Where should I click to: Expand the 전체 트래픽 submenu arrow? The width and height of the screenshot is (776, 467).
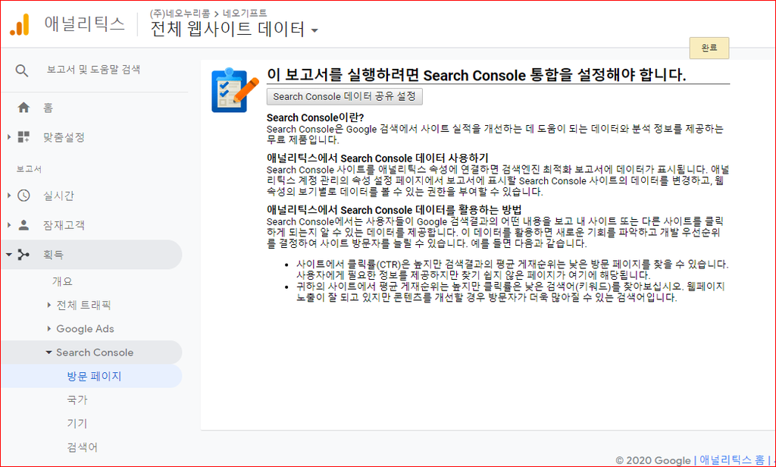[x=49, y=305]
